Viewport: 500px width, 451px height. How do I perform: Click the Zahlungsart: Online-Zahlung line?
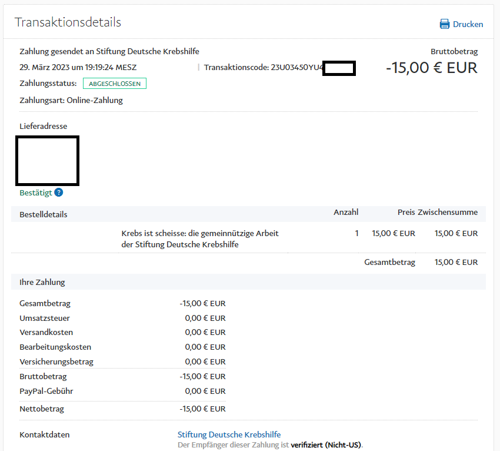click(x=71, y=100)
